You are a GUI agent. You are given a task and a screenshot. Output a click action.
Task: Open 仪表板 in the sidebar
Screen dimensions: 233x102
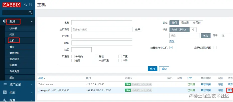click(x=13, y=28)
